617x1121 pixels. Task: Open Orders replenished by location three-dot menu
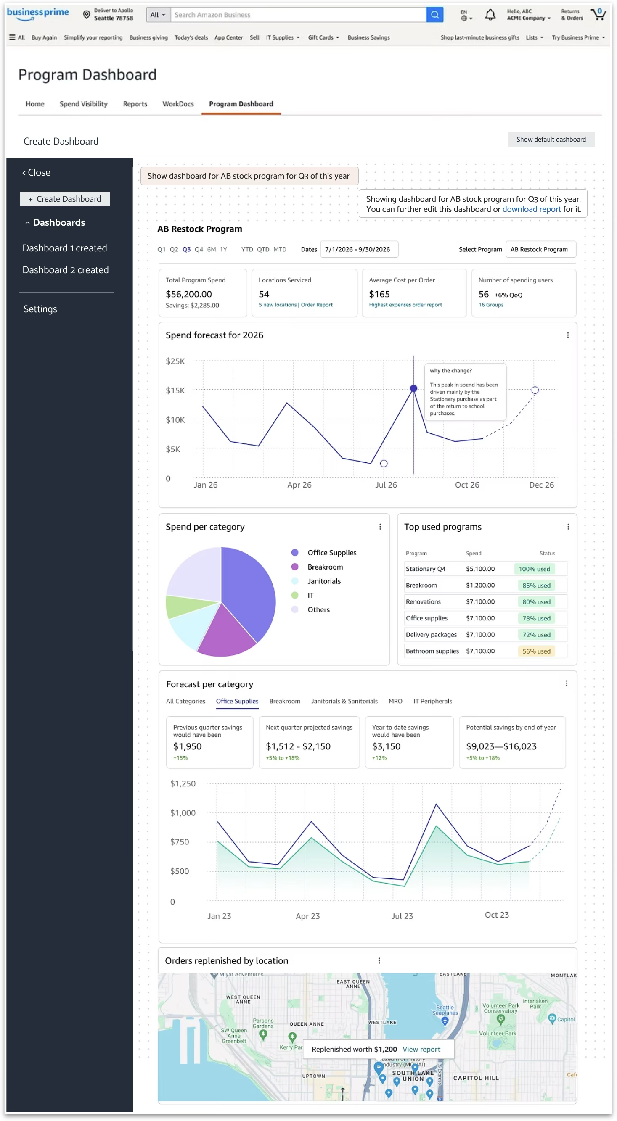click(379, 960)
